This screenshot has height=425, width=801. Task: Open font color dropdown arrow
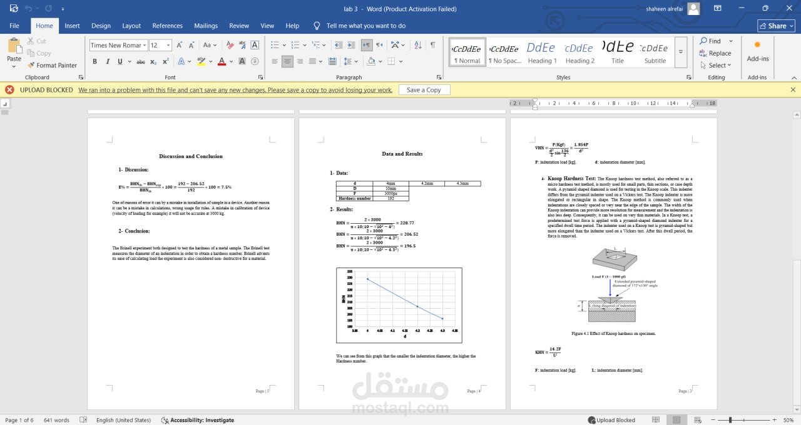coord(232,61)
